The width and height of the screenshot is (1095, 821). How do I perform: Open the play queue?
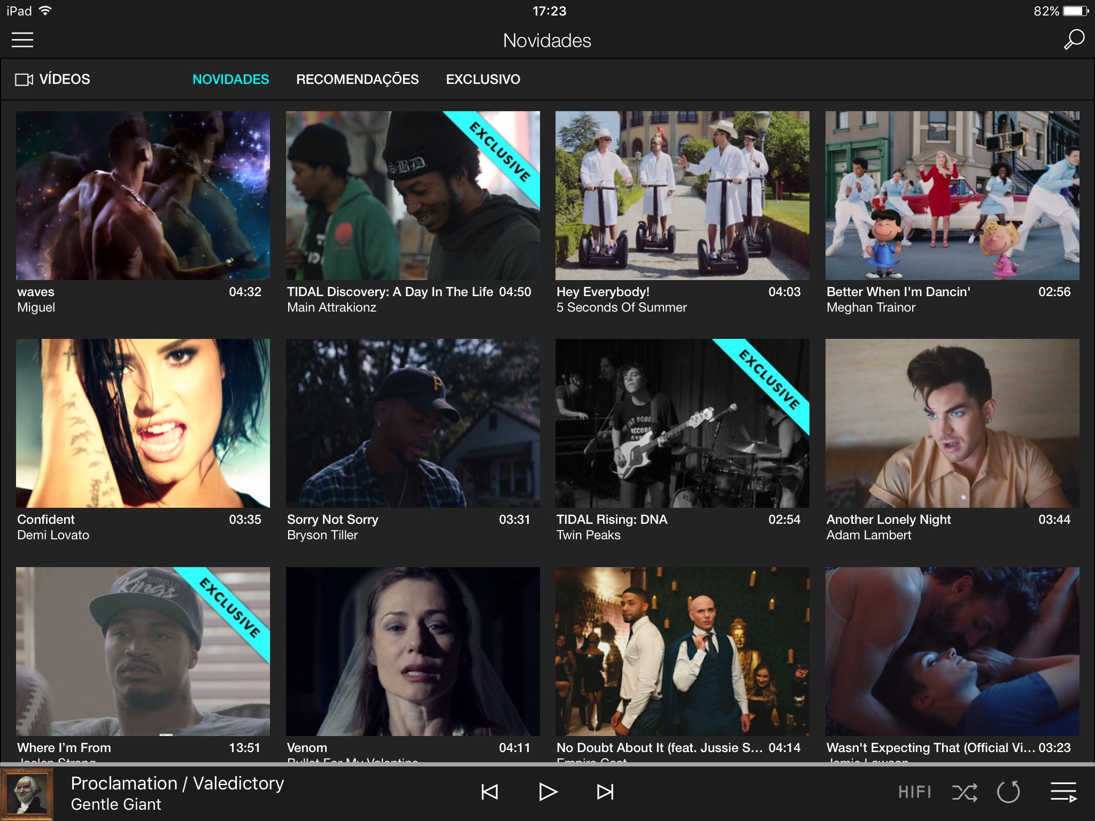click(1063, 792)
